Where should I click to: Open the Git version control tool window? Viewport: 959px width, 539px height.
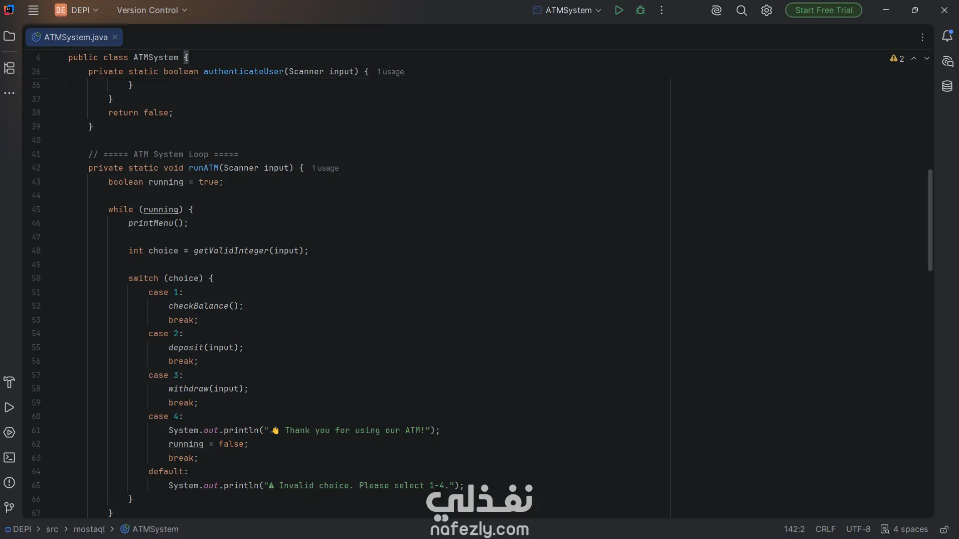9,507
